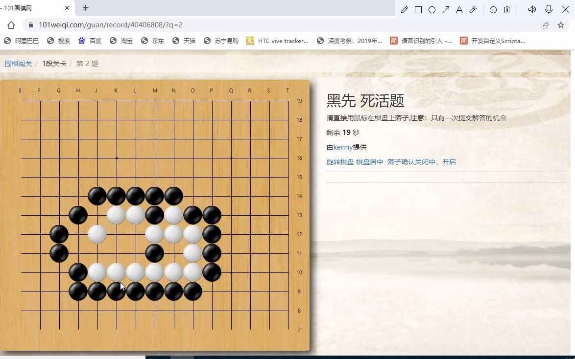Screen dimensions: 575x359
Task: Open the 百度 bookmark
Action: tap(90, 41)
